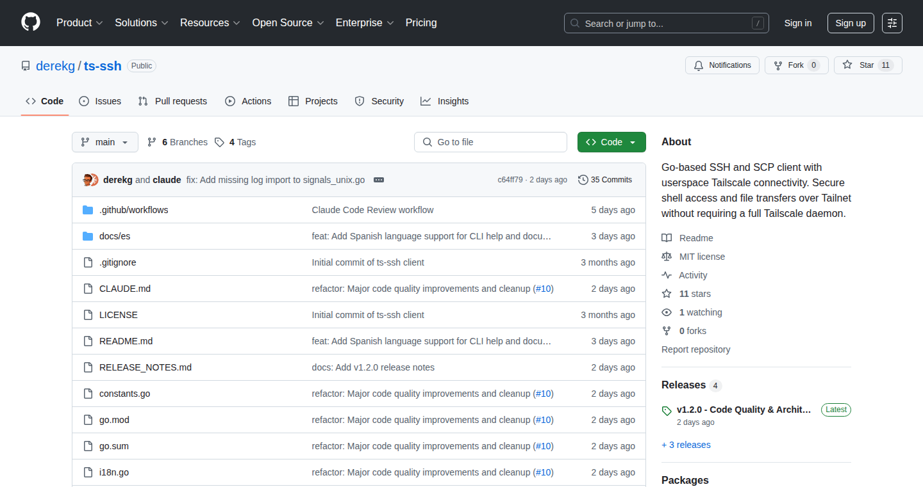Switch to the Issues tab
923x487 pixels.
[100, 101]
